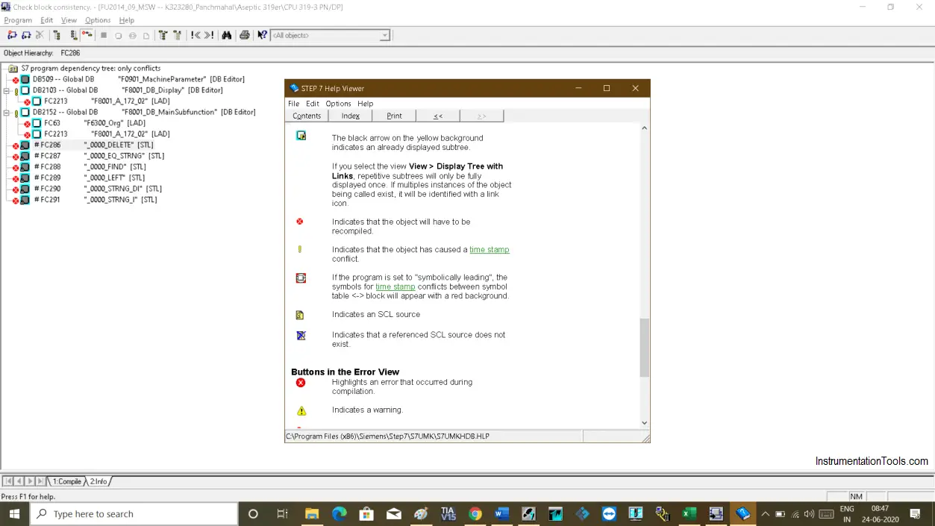Click the volume icon in system tray
Image resolution: width=935 pixels, height=526 pixels.
coord(809,513)
